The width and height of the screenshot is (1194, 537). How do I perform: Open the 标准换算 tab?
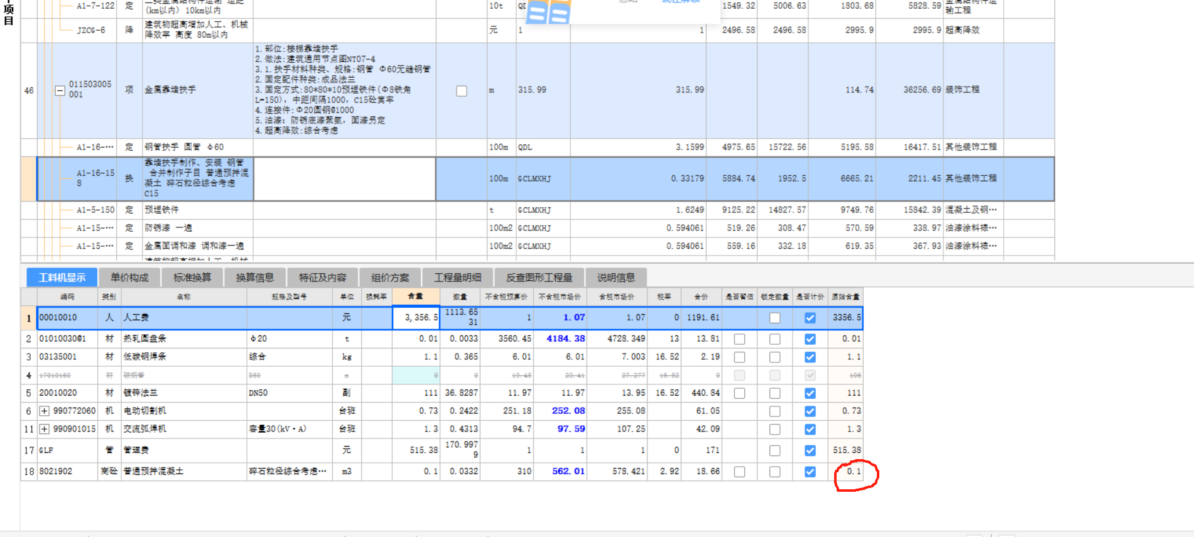pyautogui.click(x=192, y=278)
